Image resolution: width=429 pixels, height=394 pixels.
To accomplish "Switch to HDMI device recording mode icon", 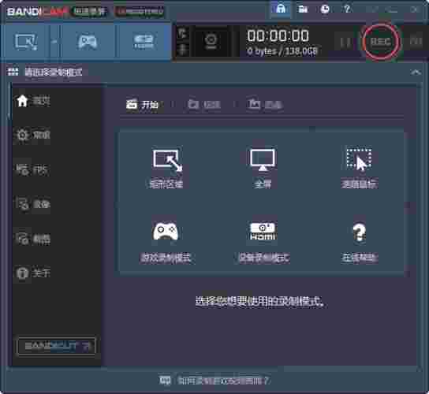I will pos(144,42).
